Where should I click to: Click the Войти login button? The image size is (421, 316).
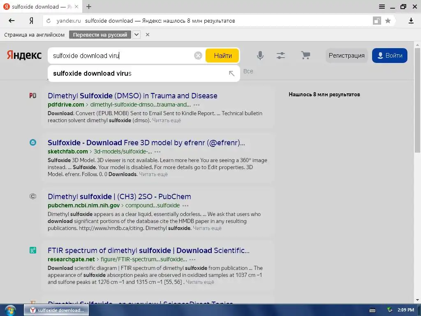coord(390,56)
